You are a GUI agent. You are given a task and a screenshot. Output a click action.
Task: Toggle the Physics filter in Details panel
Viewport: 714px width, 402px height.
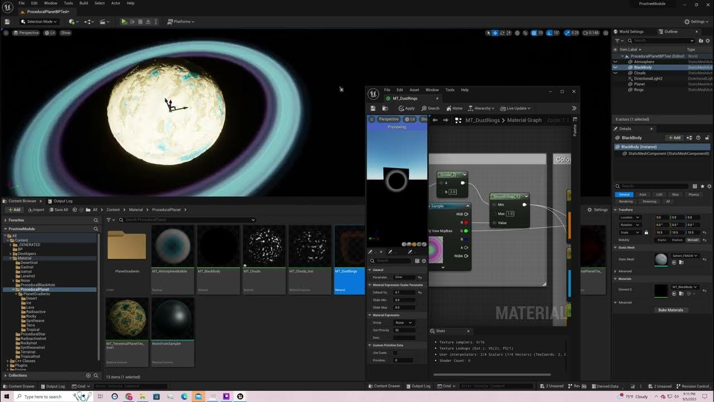[693, 194]
